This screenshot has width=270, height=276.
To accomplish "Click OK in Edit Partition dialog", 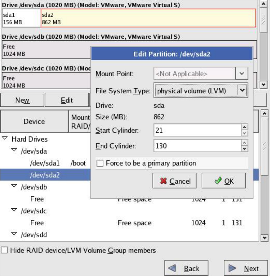I will coord(223,181).
